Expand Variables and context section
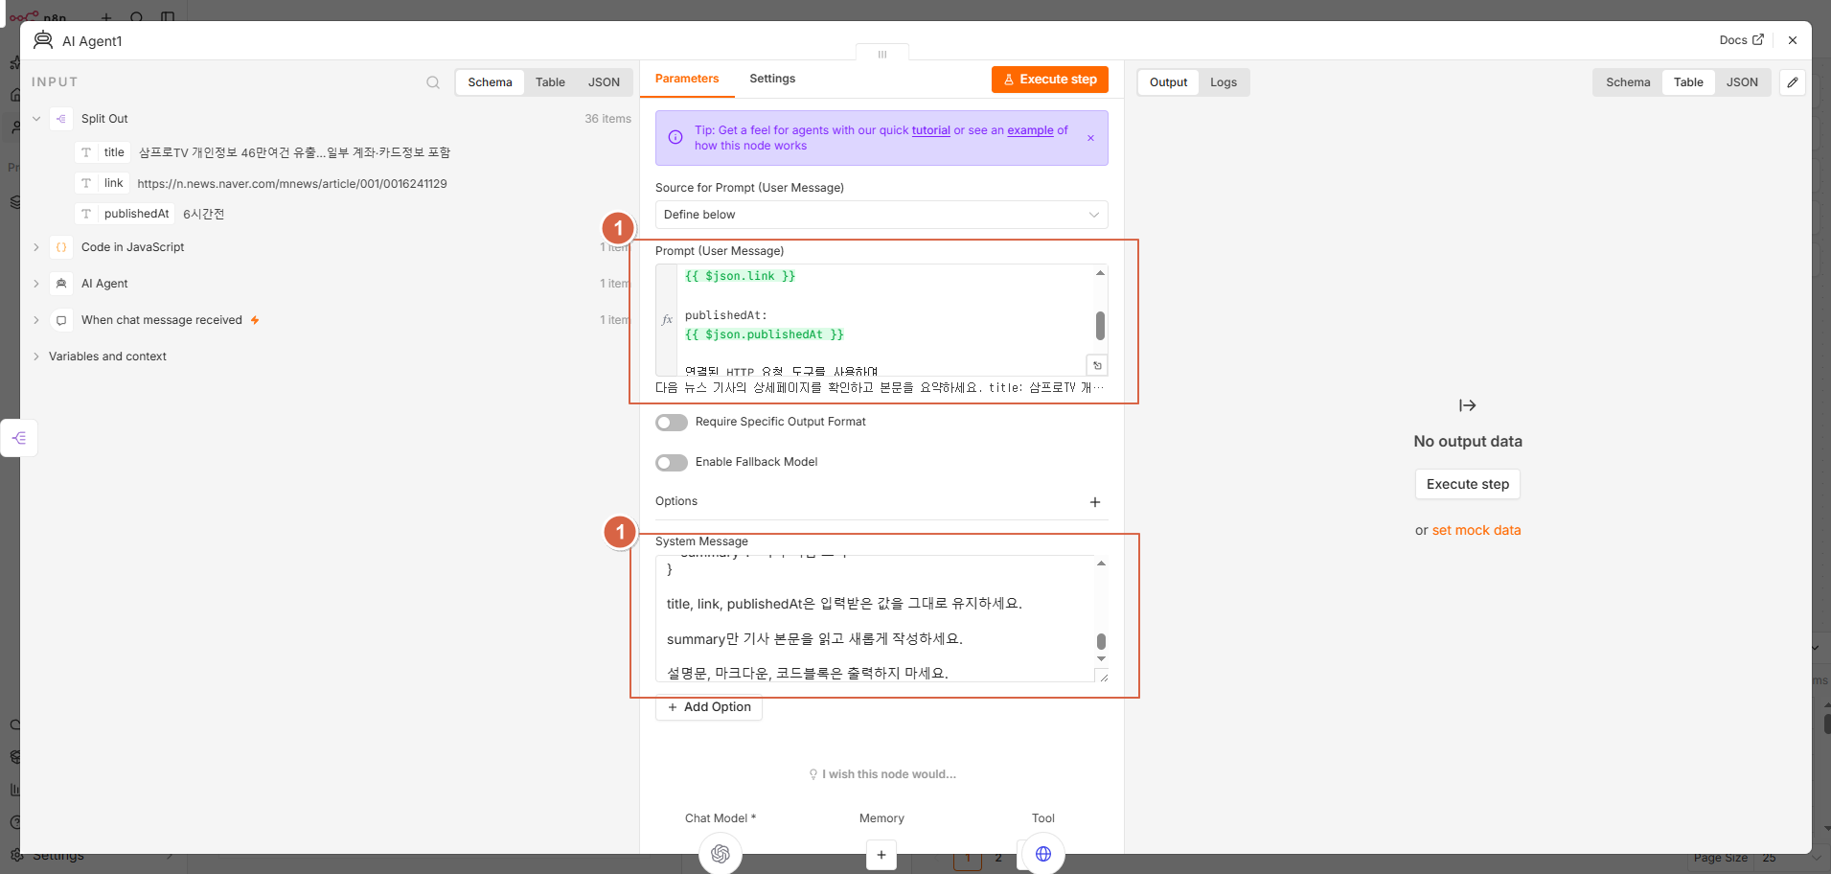1831x874 pixels. [x=36, y=356]
